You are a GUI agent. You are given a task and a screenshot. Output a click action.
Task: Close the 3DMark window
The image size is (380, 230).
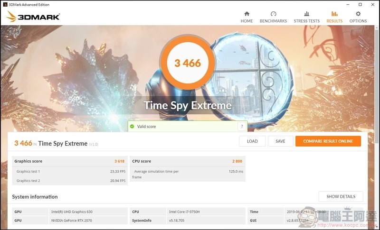[373, 4]
